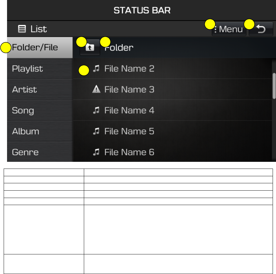276x274 pixels.
Task: Play File Name 2
Action: [173, 69]
